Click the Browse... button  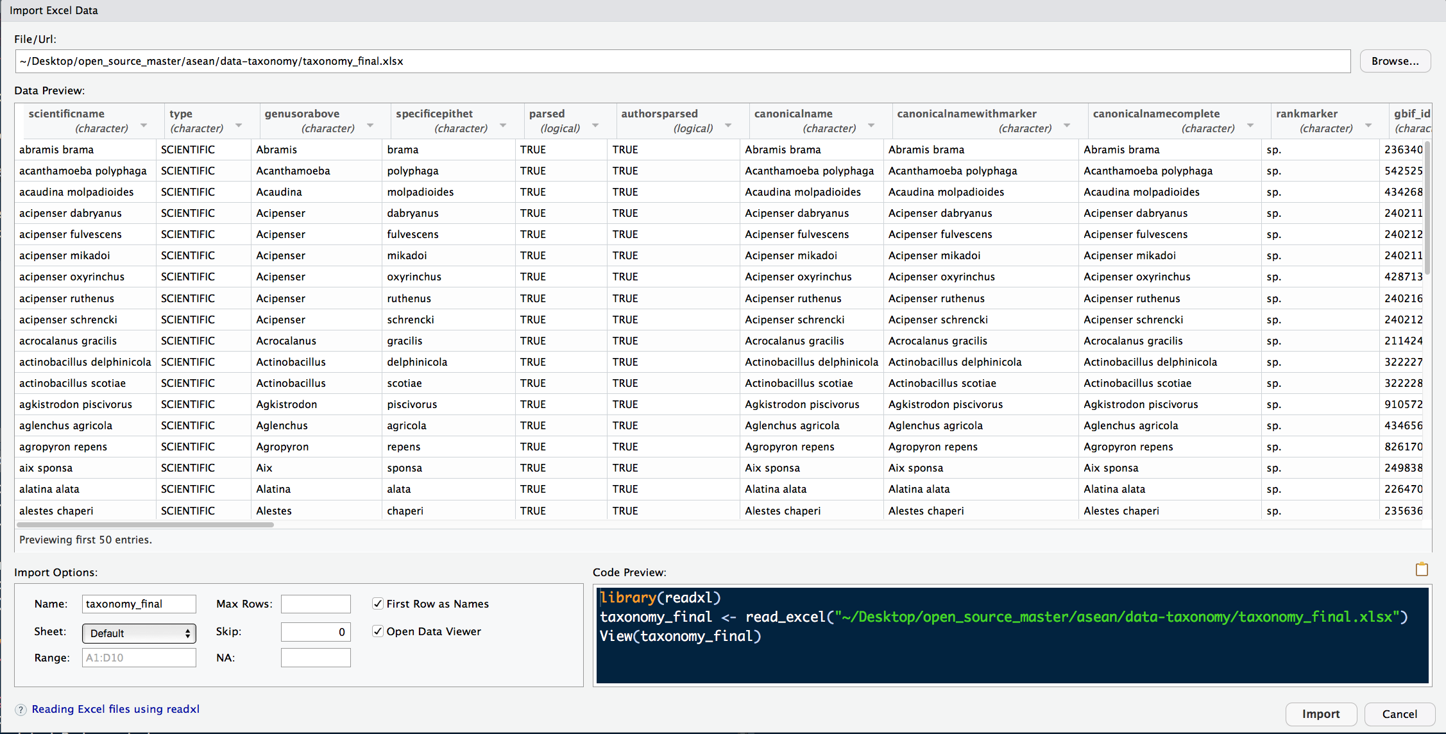click(x=1395, y=62)
